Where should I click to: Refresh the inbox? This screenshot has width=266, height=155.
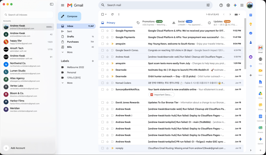coord(112,15)
